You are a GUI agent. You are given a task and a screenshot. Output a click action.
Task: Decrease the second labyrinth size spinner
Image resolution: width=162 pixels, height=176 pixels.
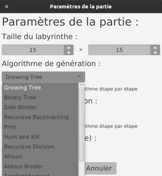[155, 53]
